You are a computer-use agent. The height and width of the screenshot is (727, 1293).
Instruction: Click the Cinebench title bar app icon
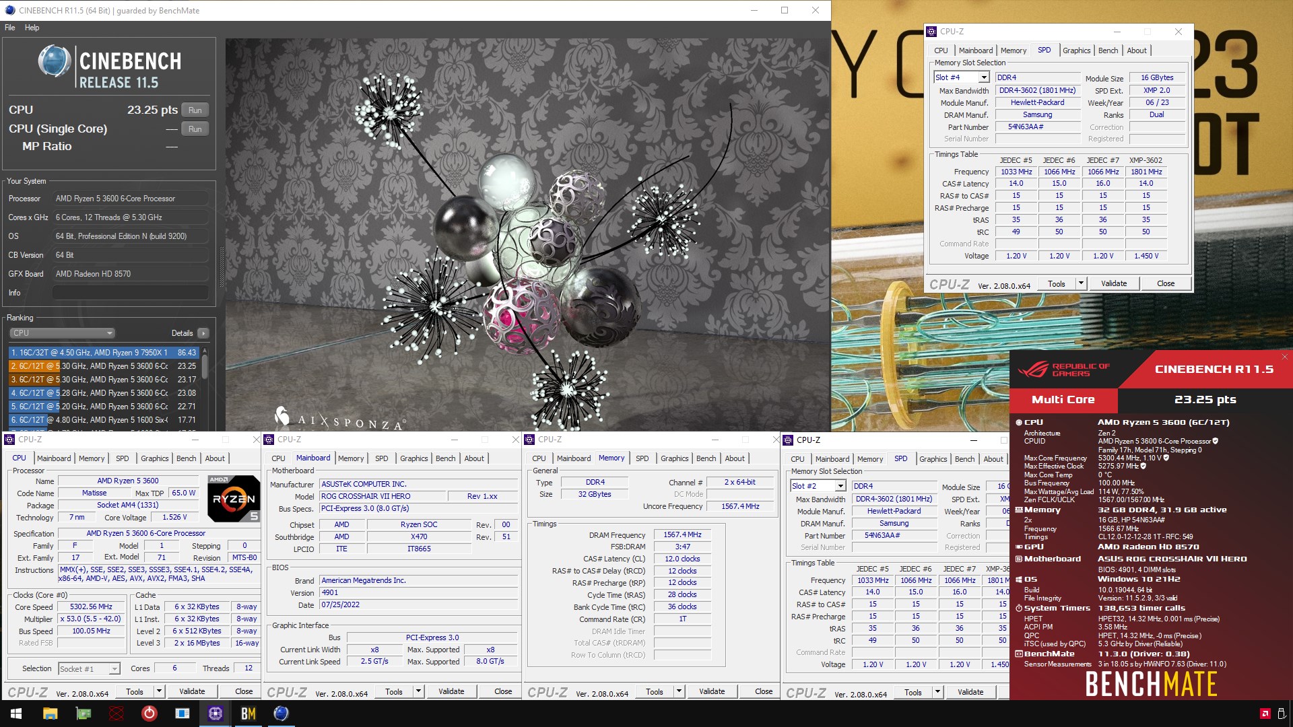pos(9,10)
